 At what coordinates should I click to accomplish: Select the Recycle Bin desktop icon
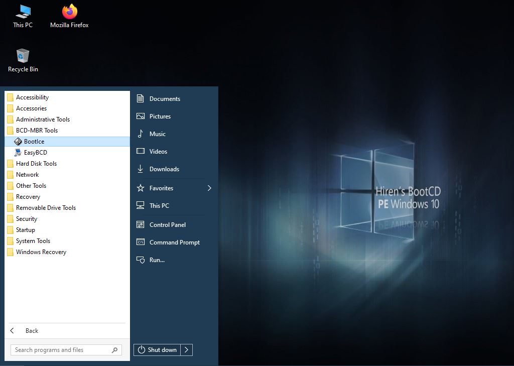coord(23,60)
